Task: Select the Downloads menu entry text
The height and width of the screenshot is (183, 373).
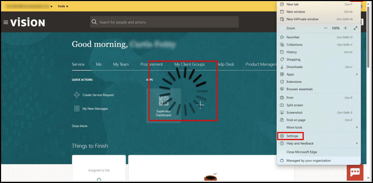Action: tap(294, 67)
